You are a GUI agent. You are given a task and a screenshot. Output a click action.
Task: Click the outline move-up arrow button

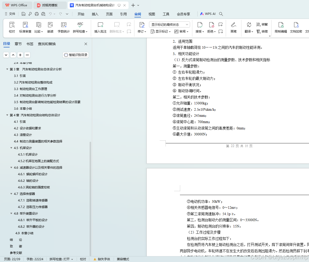[x=13, y=55]
